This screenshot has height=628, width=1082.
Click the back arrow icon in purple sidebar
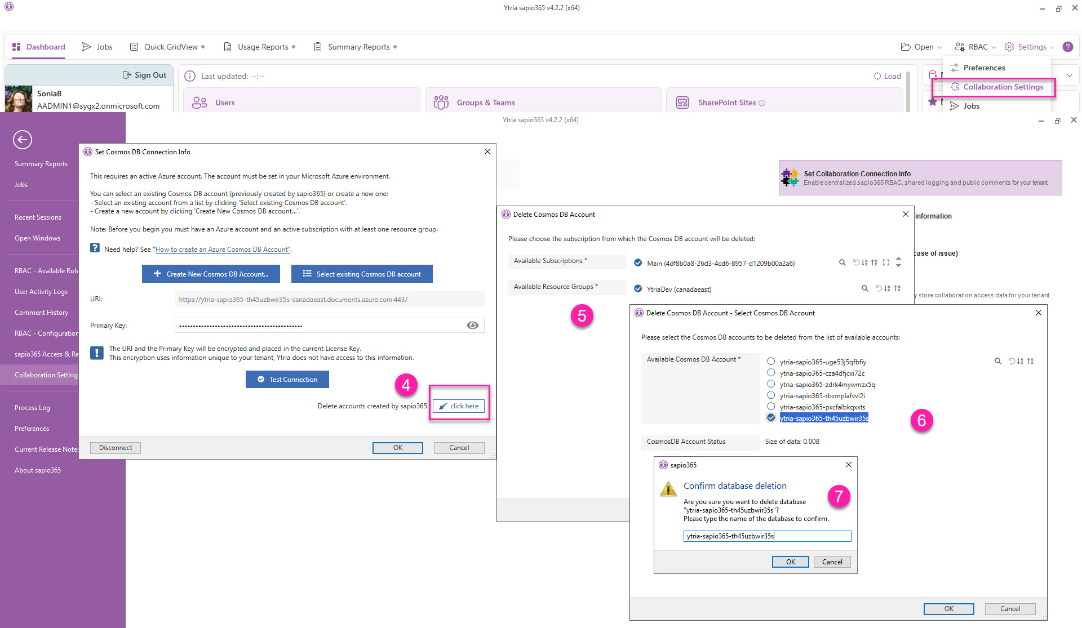23,140
